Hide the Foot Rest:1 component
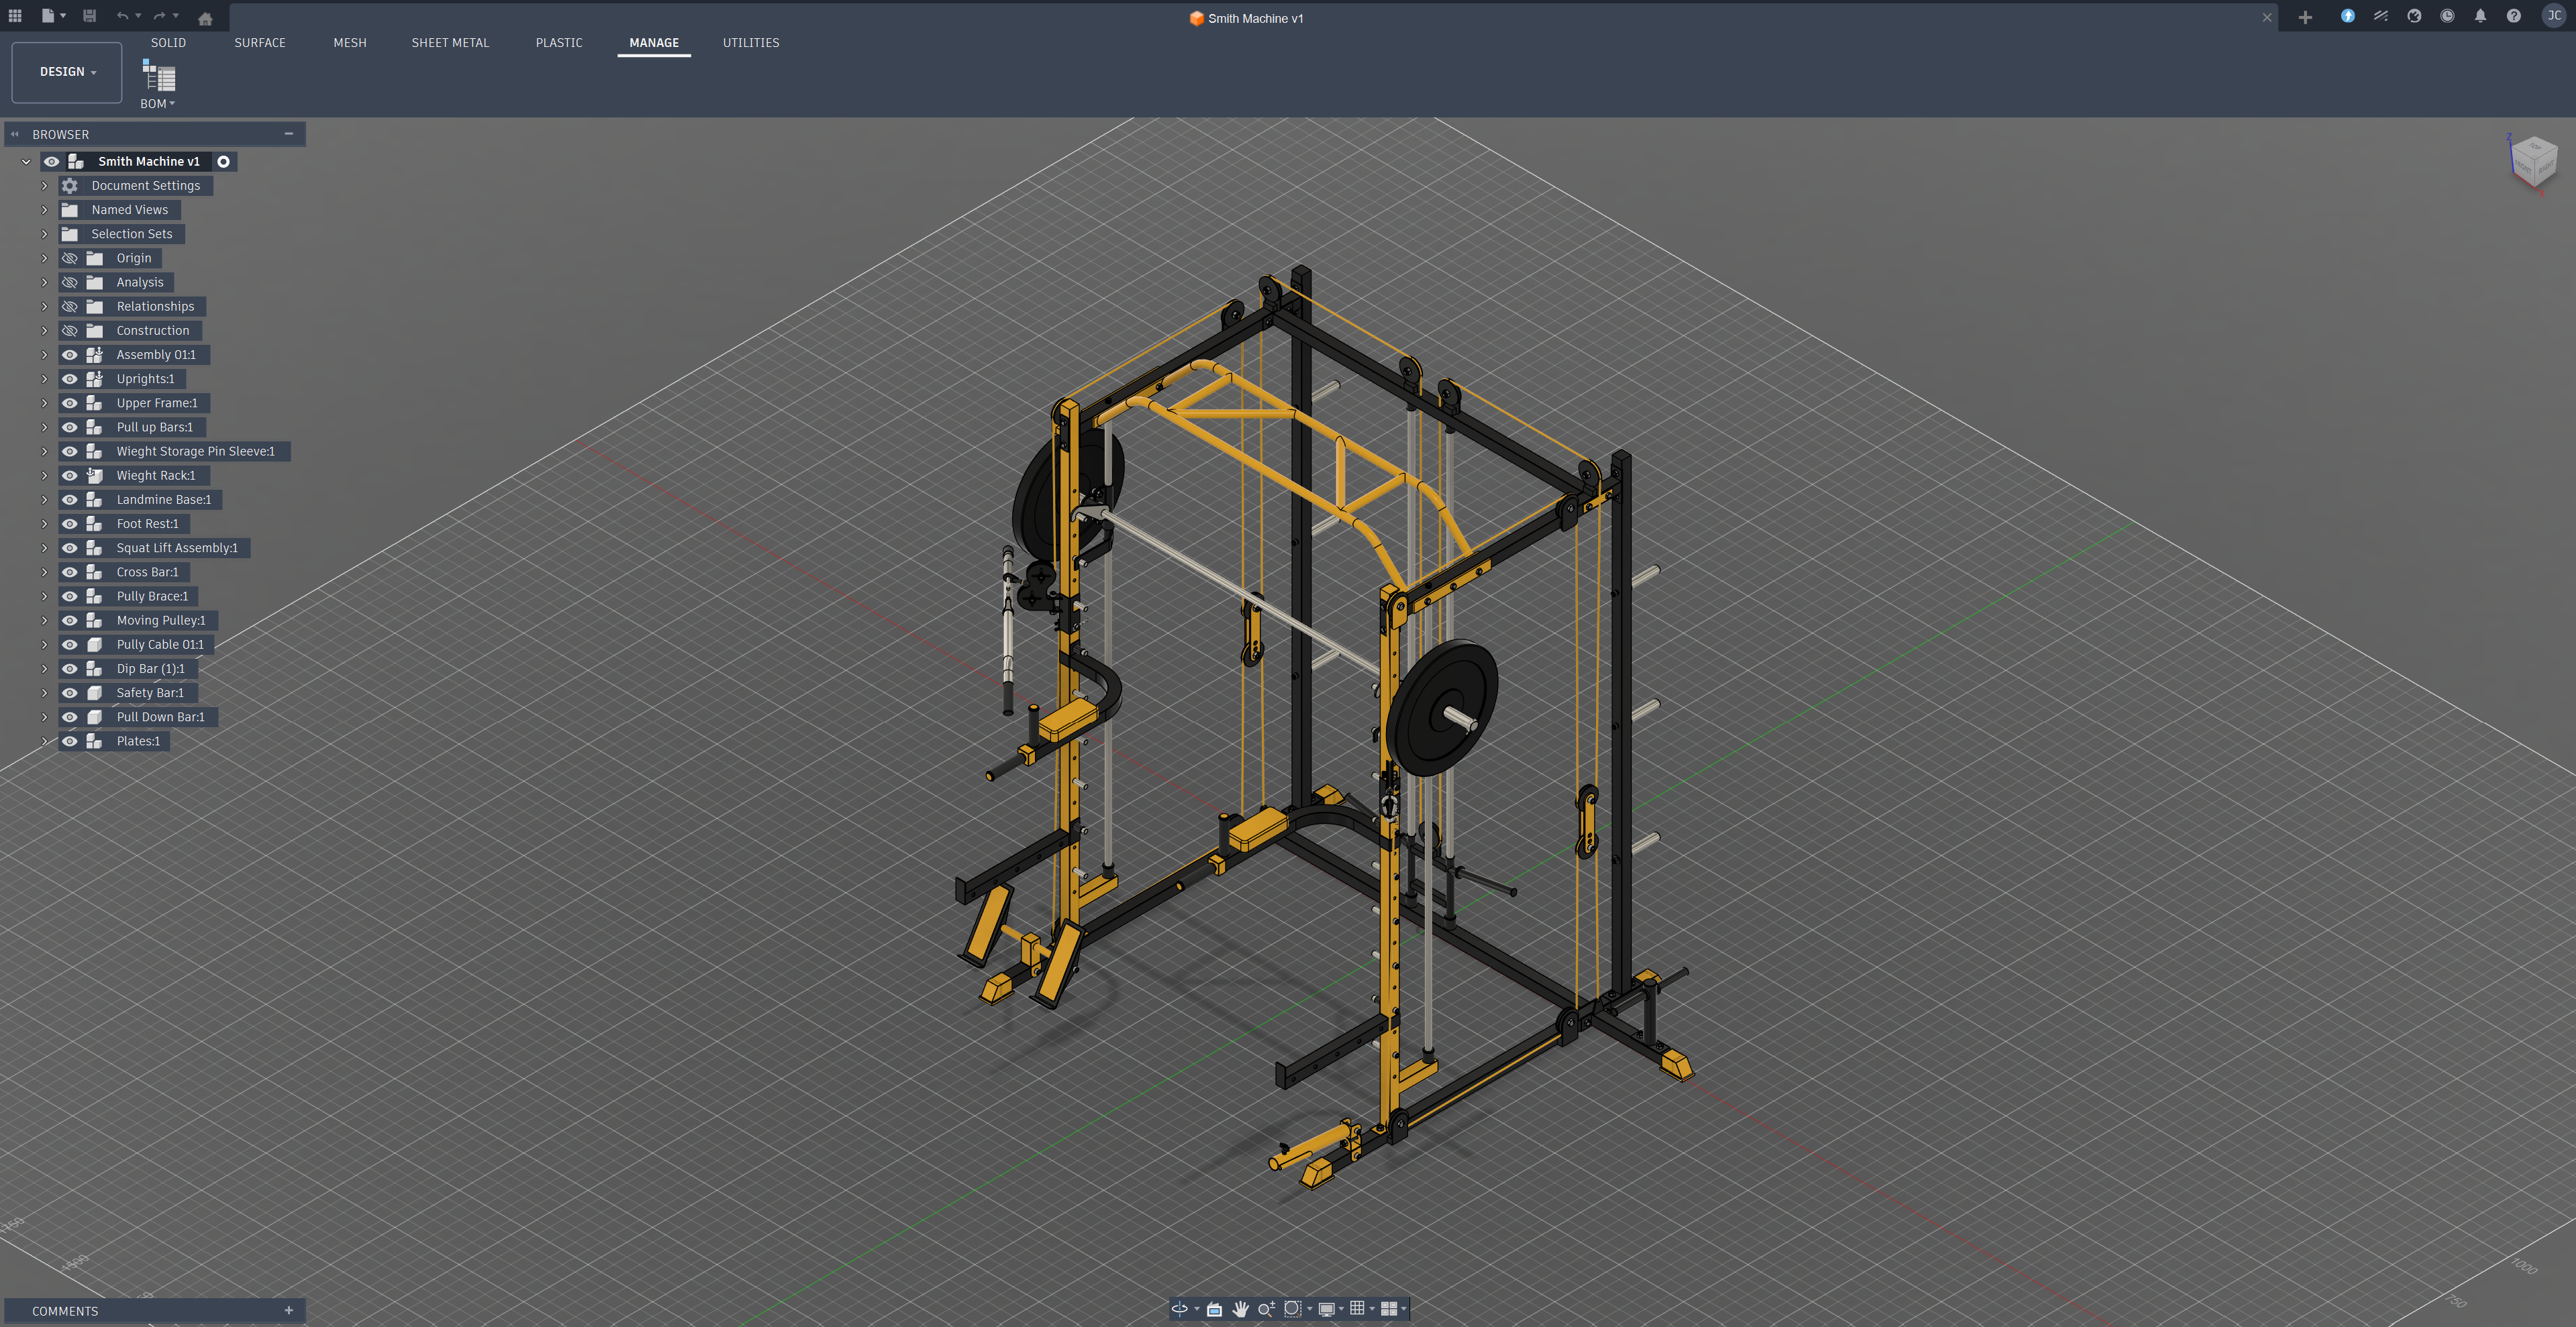Screen dimensions: 2576x1327 pos(70,523)
